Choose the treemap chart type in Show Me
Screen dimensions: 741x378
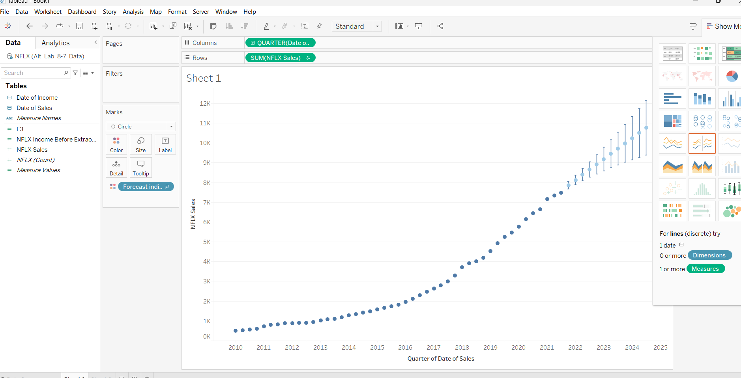(672, 121)
